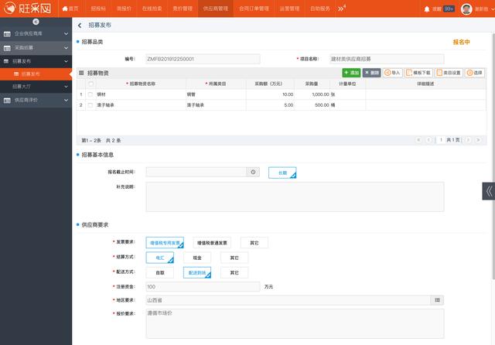The height and width of the screenshot is (345, 495).
Task: Open the user name dropdown arrow
Action: [493, 9]
